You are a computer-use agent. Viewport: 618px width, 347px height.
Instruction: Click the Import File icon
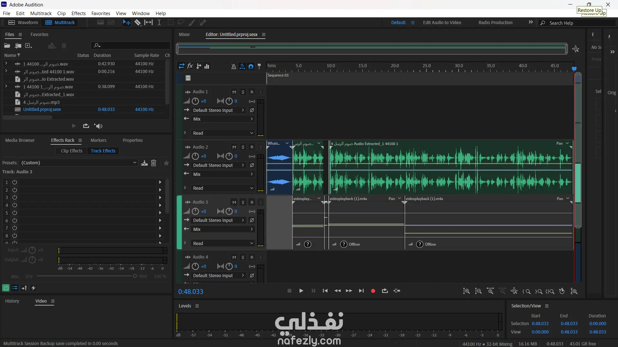(18, 46)
